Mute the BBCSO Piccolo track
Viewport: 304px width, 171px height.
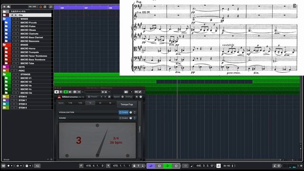(14, 22)
